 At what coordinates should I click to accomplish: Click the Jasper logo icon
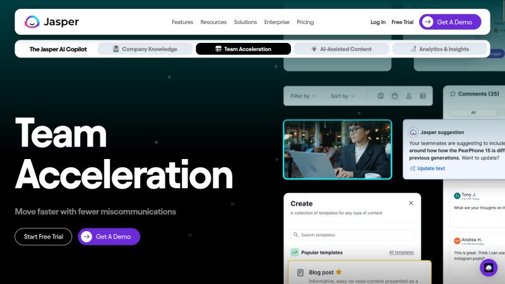[32, 22]
